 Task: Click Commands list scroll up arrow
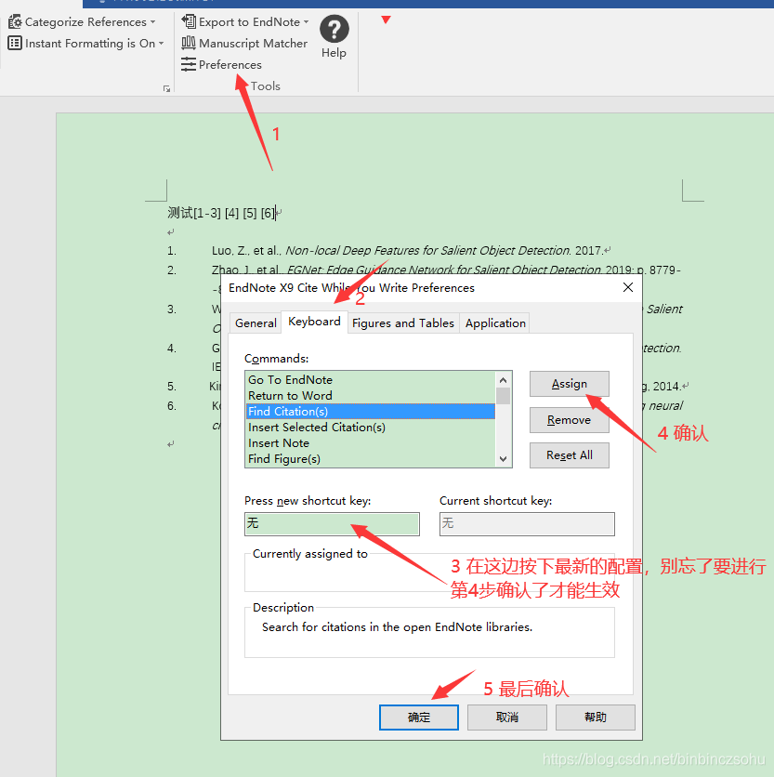[x=503, y=380]
